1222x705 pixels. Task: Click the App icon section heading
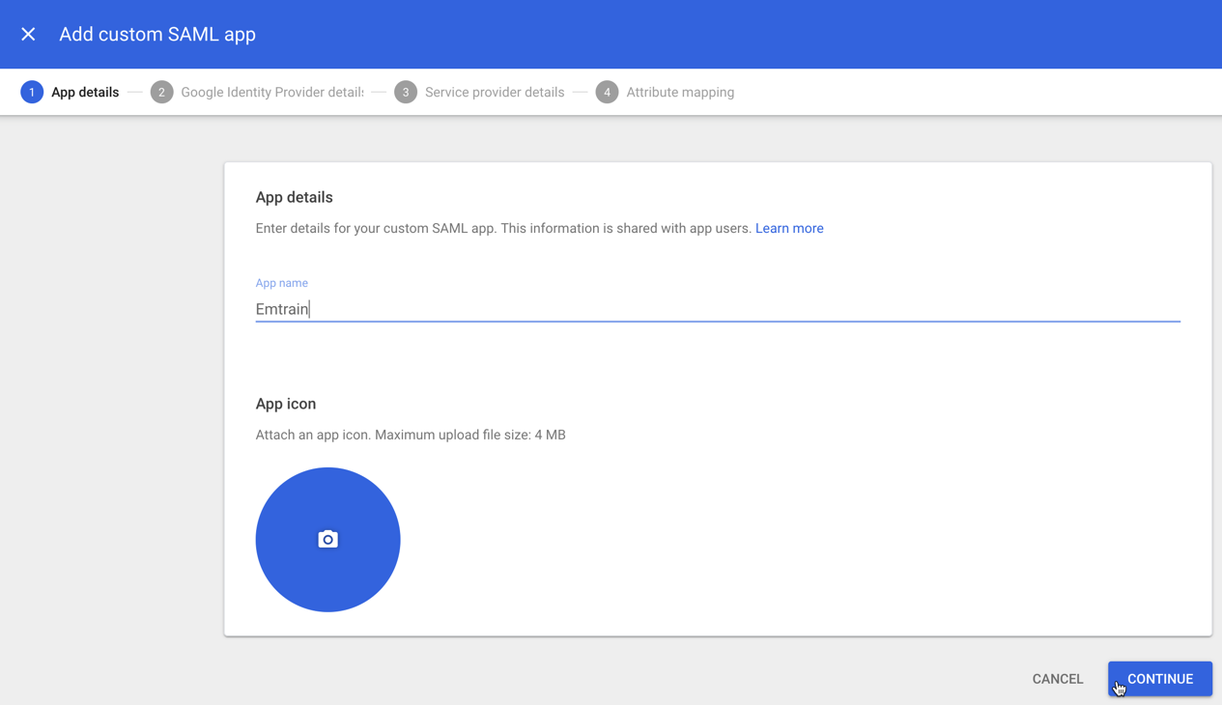(286, 404)
